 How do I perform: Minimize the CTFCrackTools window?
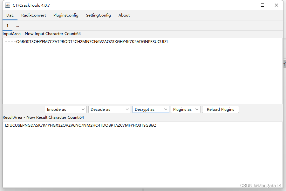coord(248,5)
